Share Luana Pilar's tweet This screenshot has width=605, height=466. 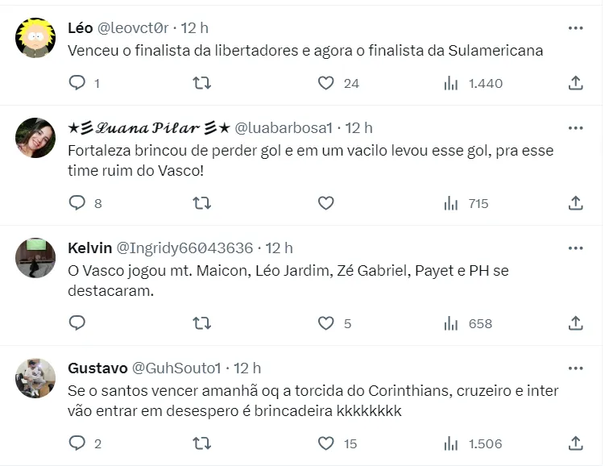point(575,203)
